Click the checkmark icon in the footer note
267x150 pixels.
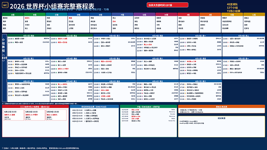pos(3,148)
